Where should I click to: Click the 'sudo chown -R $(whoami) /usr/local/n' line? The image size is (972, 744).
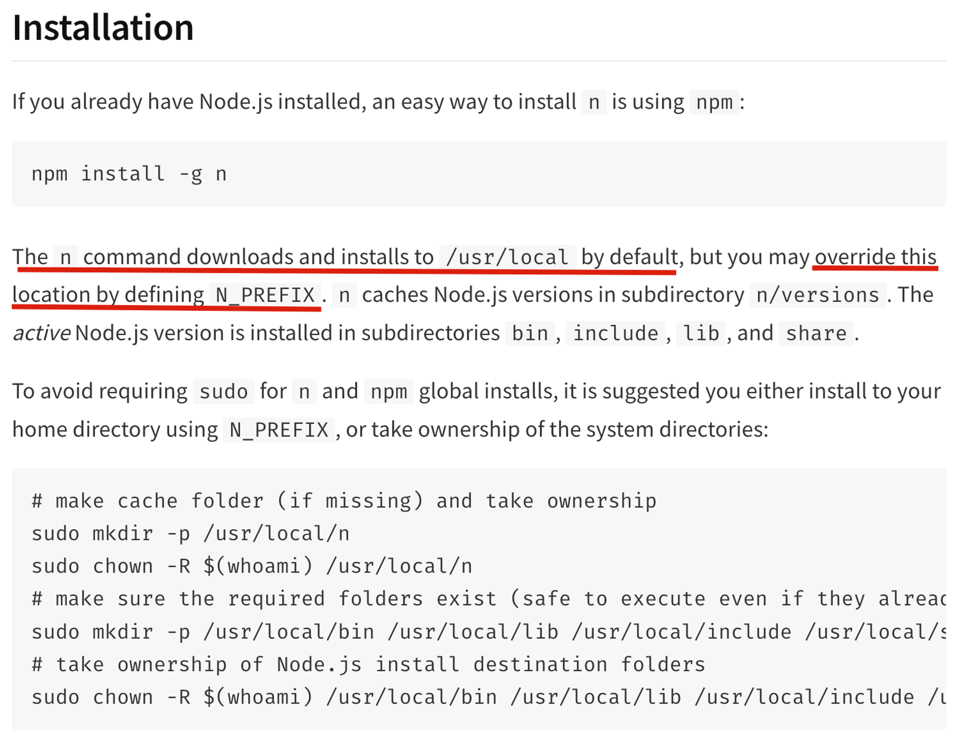pyautogui.click(x=252, y=566)
